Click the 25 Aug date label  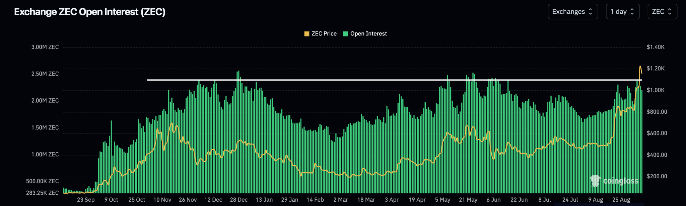(621, 200)
